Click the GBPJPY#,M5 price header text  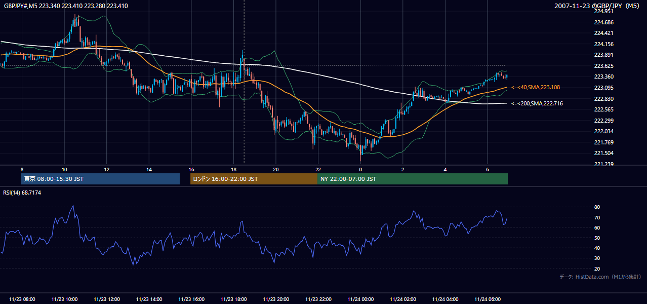point(65,6)
